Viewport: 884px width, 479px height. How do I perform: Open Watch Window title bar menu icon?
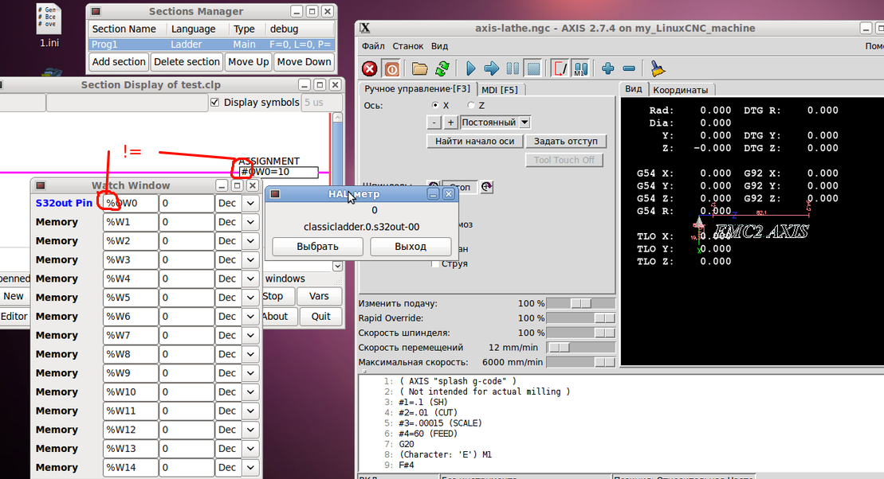pyautogui.click(x=40, y=185)
